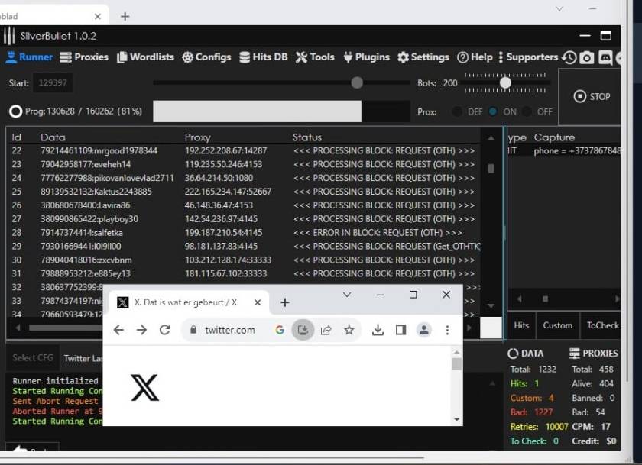The image size is (642, 465).
Task: Close the X Dat is wat er gebeurt tab
Action: 258,302
